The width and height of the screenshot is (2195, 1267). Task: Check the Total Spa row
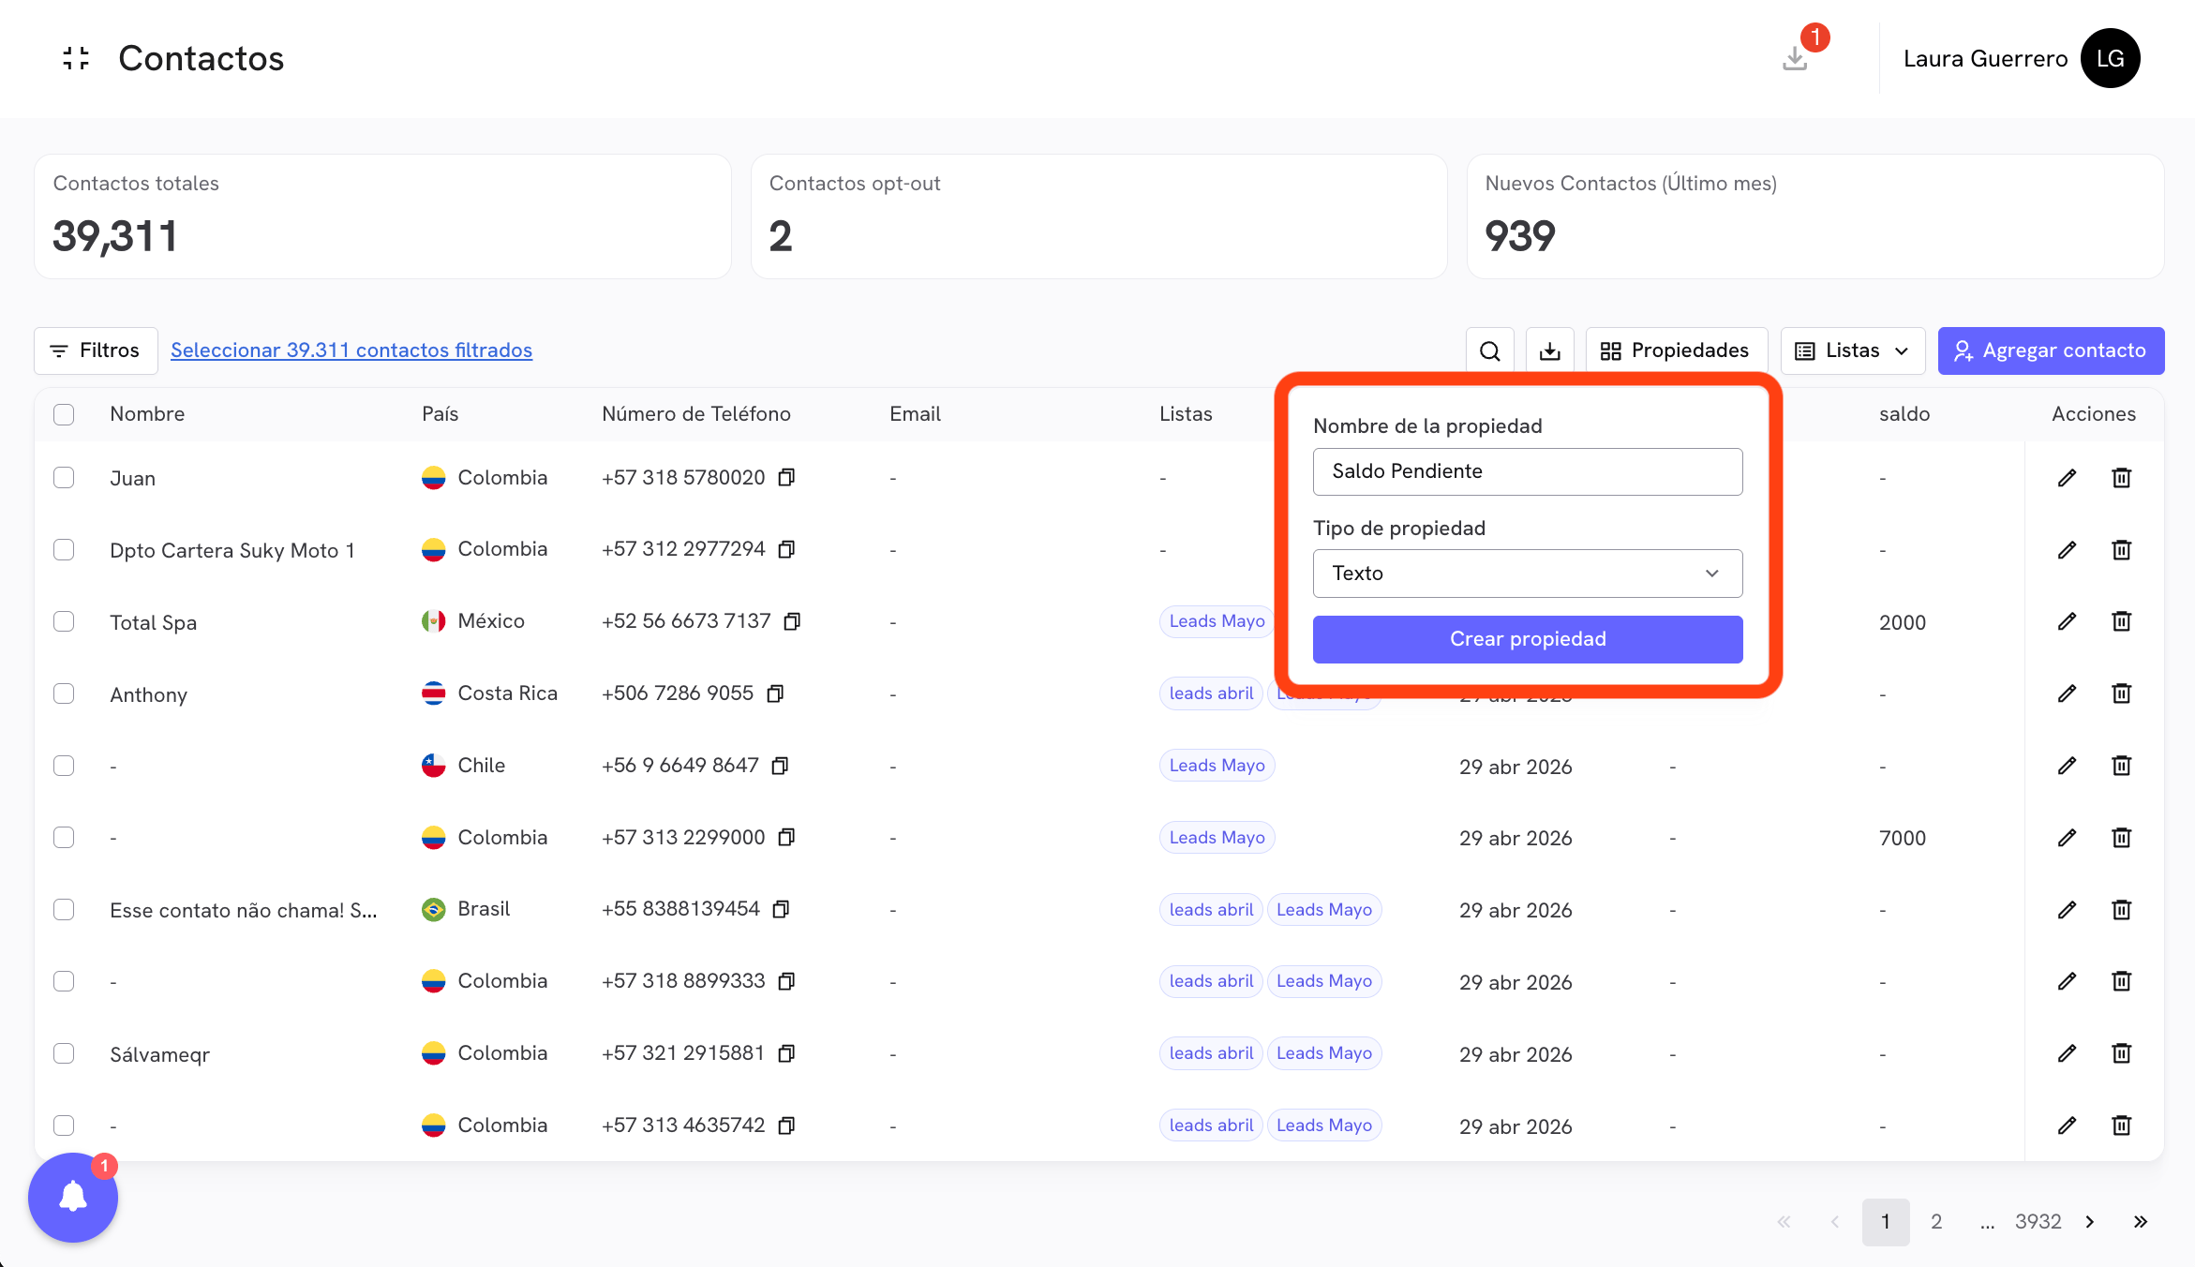[64, 621]
